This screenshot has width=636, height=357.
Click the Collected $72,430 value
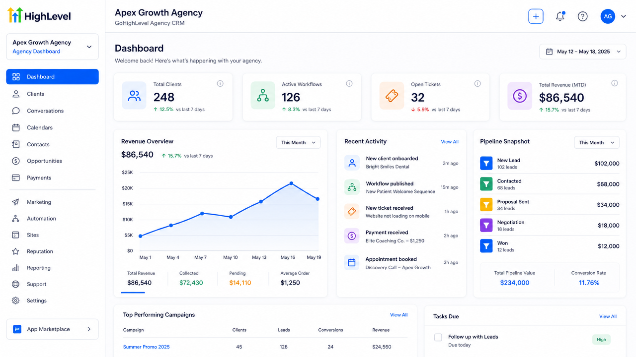click(191, 283)
